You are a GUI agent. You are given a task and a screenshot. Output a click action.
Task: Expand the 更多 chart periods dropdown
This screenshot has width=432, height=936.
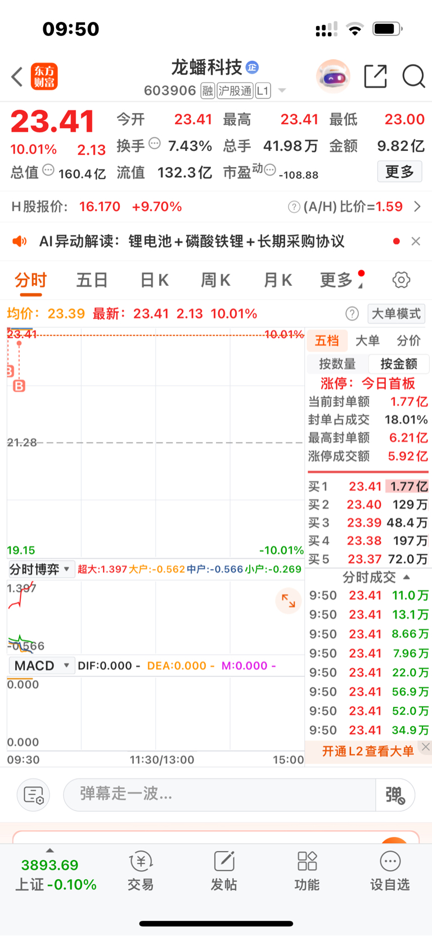[341, 280]
